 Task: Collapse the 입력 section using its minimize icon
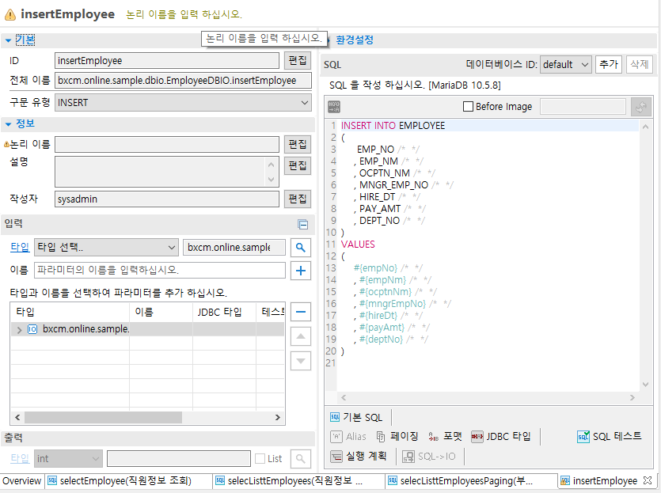click(x=302, y=225)
